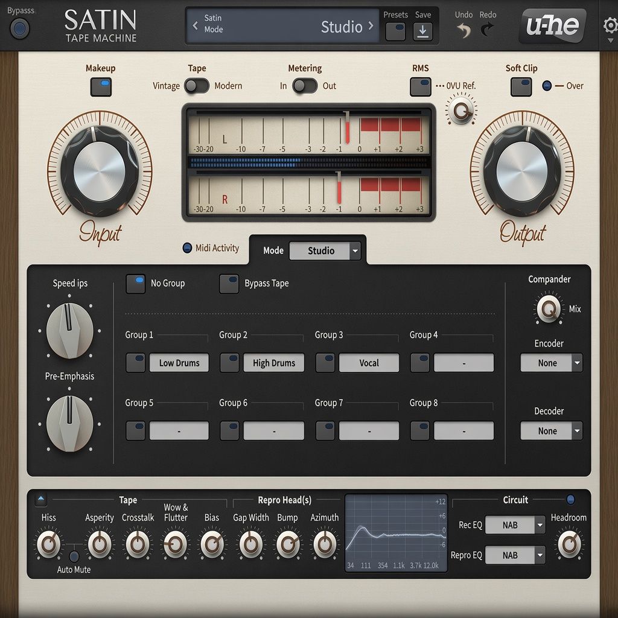This screenshot has height=618, width=618.
Task: Toggle the Group 2 button
Action: pyautogui.click(x=229, y=363)
